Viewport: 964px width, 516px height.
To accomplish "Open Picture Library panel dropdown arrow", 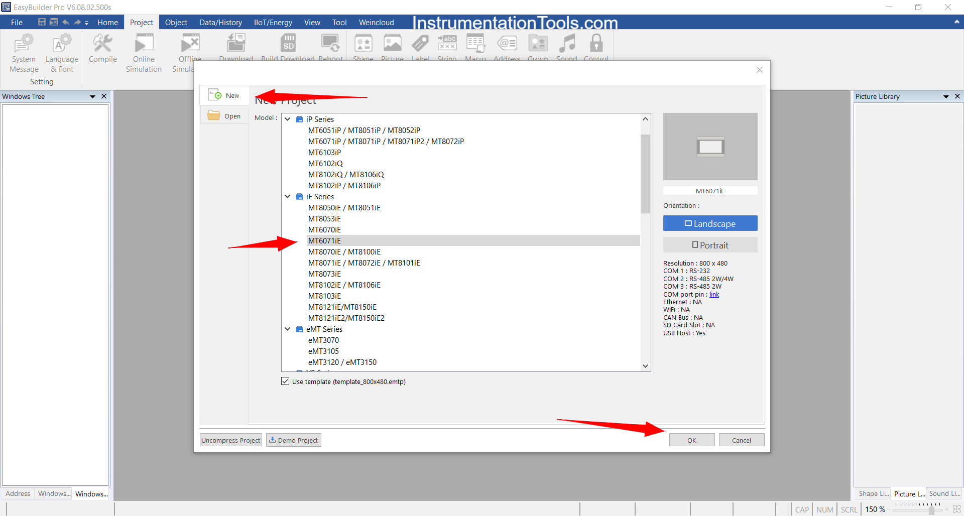I will (x=946, y=96).
